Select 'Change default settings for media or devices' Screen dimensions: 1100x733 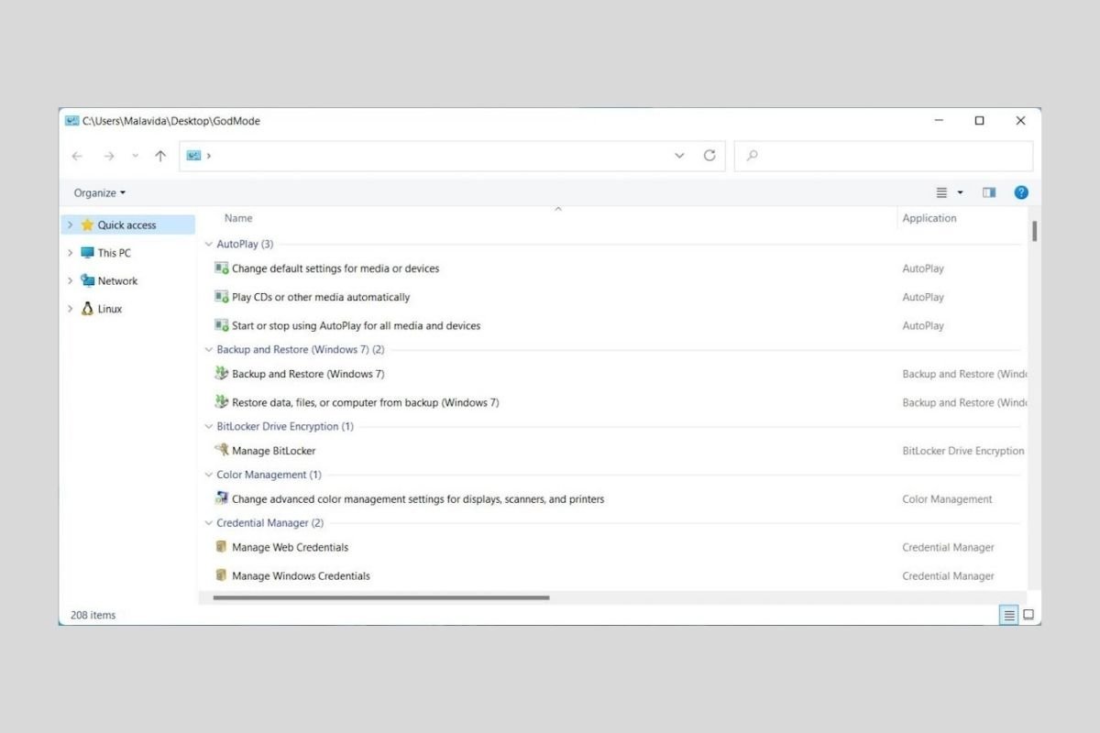335,268
